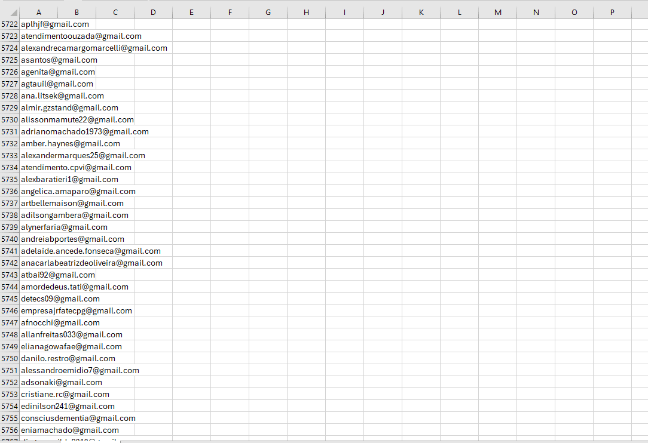The height and width of the screenshot is (443, 648).
Task: Select column A header
Action: pos(38,13)
